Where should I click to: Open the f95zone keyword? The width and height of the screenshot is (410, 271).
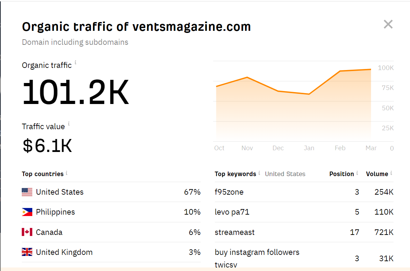coord(229,192)
